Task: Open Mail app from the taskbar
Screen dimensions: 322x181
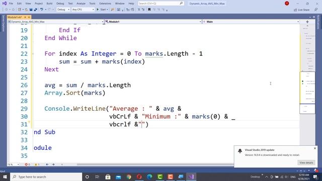Action: (x=118, y=176)
